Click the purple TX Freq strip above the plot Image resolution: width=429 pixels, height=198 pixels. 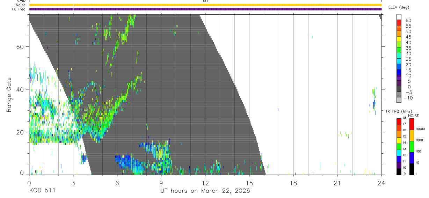pos(205,9)
